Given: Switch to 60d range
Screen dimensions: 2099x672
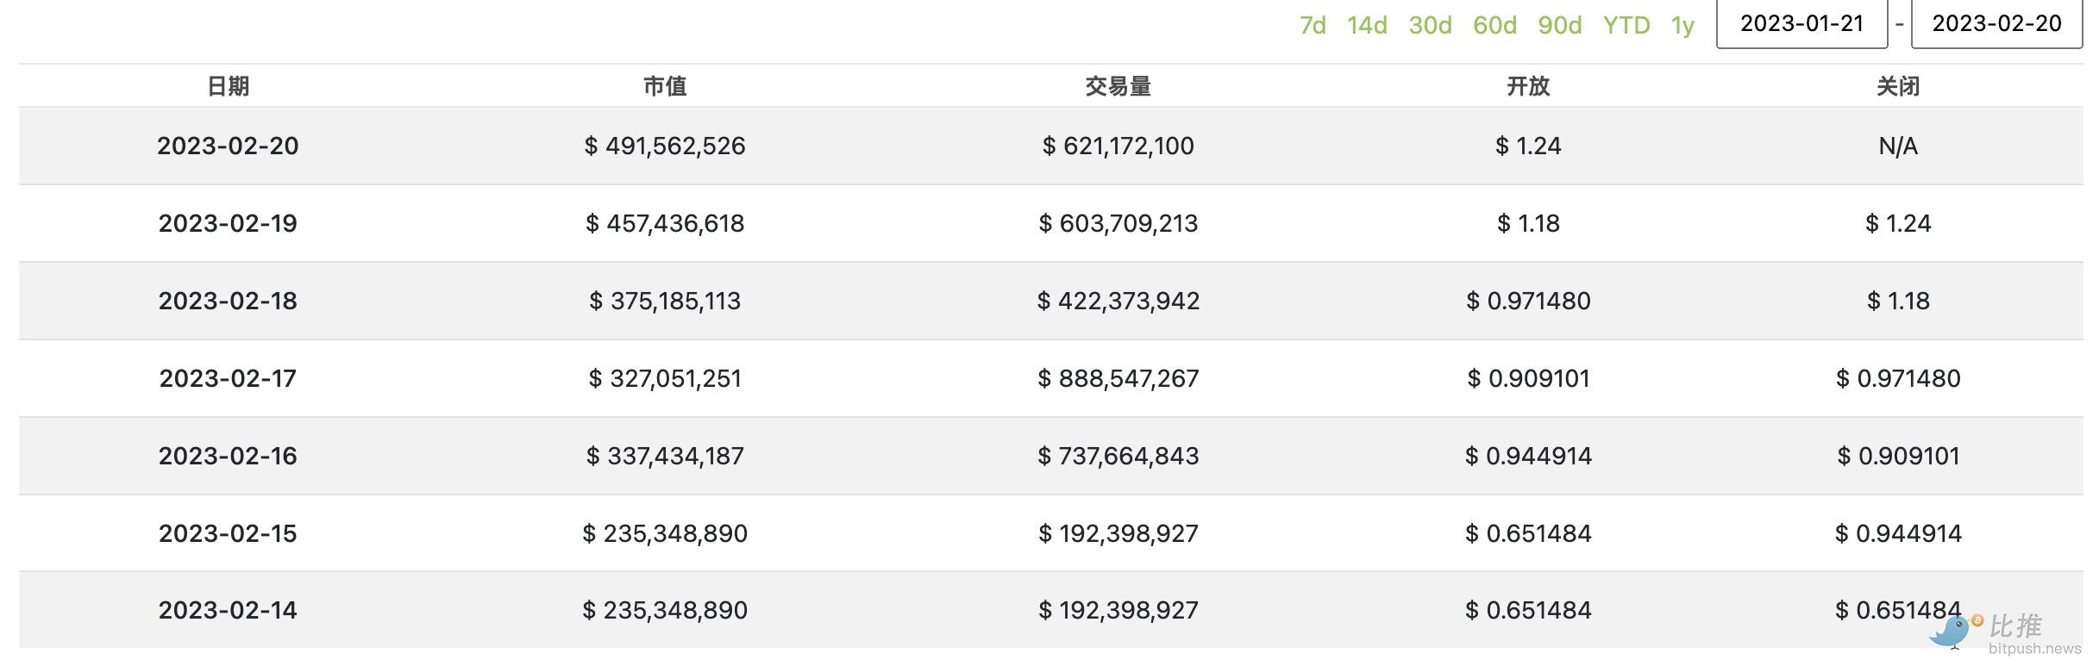Looking at the screenshot, I should coord(1494,26).
